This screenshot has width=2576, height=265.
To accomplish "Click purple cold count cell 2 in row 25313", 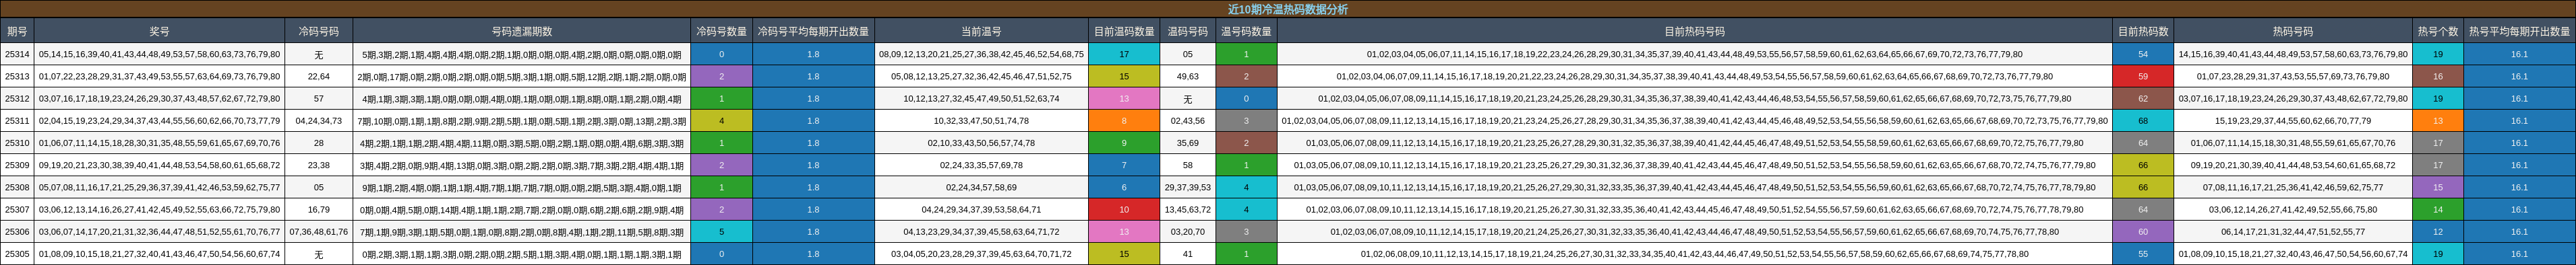I will (x=722, y=77).
